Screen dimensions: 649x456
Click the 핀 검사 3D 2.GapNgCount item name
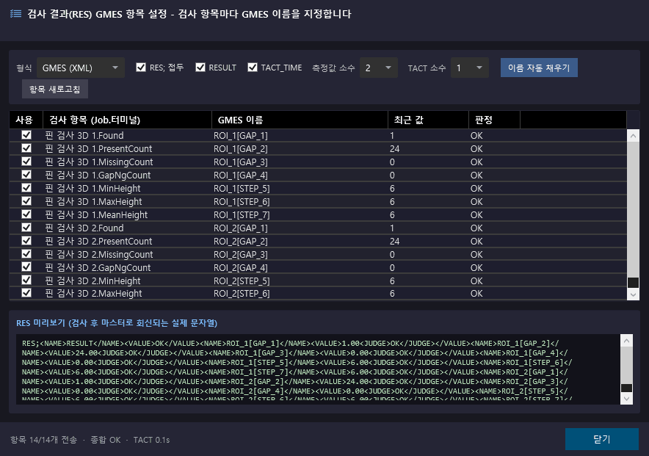(98, 268)
